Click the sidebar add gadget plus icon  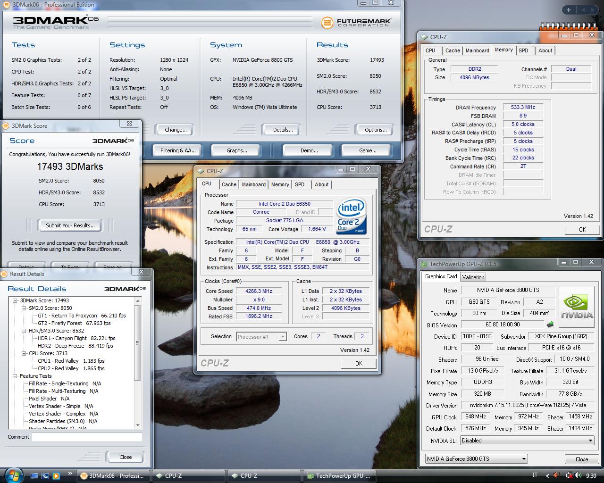click(569, 10)
